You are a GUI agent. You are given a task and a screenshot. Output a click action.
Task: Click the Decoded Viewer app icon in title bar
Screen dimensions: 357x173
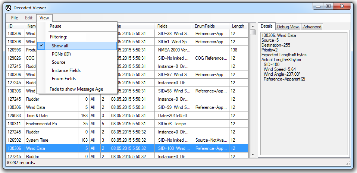pos(8,7)
